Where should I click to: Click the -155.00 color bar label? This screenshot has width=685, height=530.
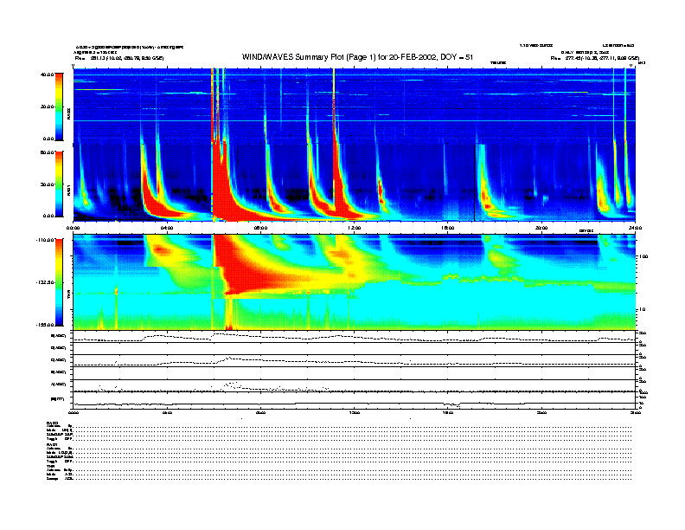tap(45, 325)
